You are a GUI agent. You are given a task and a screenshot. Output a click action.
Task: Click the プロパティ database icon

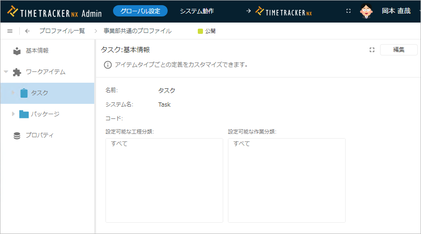click(17, 135)
